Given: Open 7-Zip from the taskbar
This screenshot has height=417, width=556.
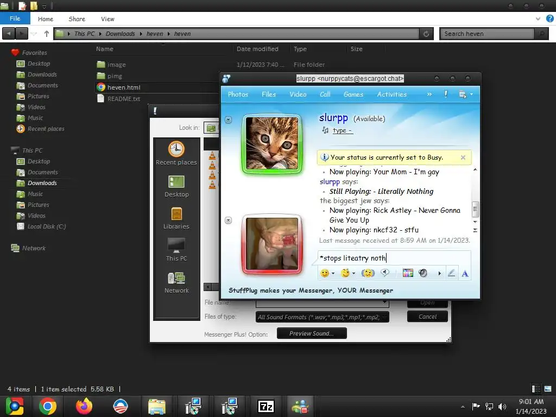Looking at the screenshot, I should click(266, 406).
